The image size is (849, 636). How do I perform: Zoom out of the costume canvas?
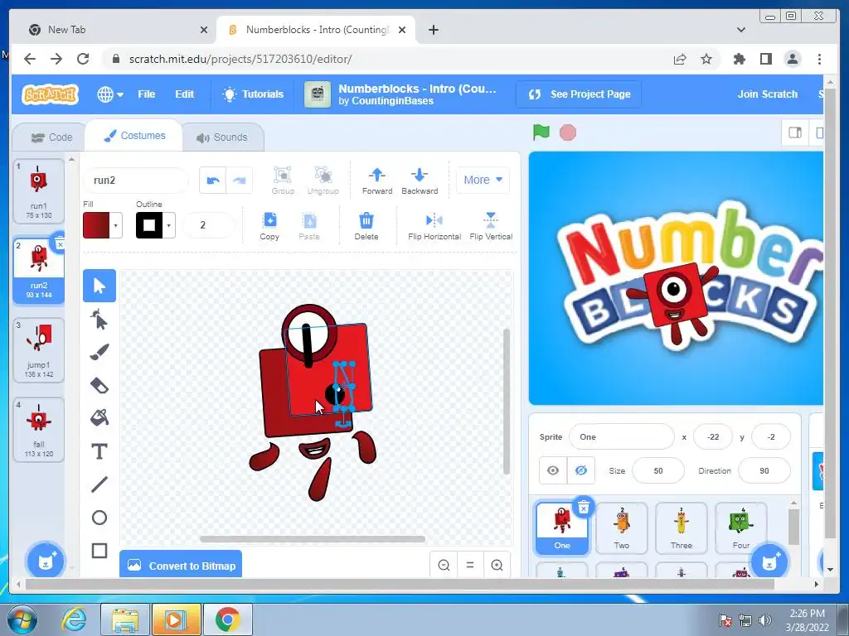pos(444,565)
